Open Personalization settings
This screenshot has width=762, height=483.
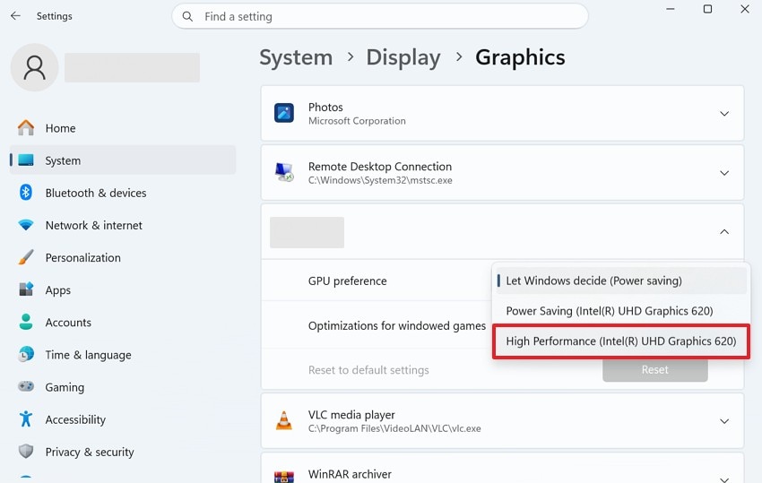[123, 257]
